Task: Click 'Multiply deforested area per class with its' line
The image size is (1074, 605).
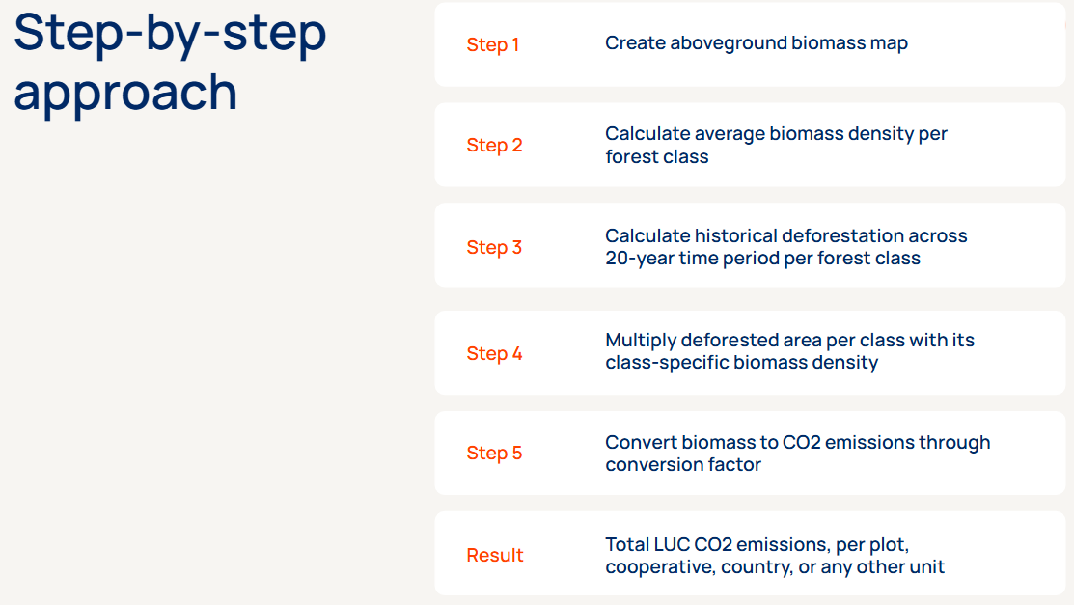Action: pos(789,341)
